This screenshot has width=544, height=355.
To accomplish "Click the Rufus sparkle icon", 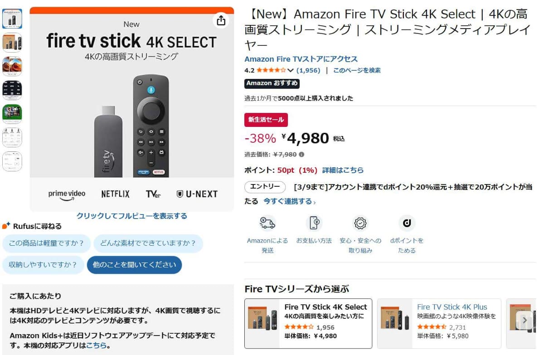I will click(x=6, y=226).
